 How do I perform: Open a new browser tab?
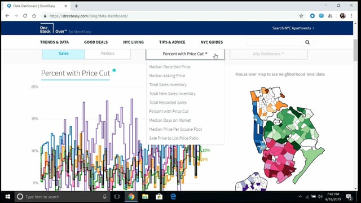click(x=76, y=6)
